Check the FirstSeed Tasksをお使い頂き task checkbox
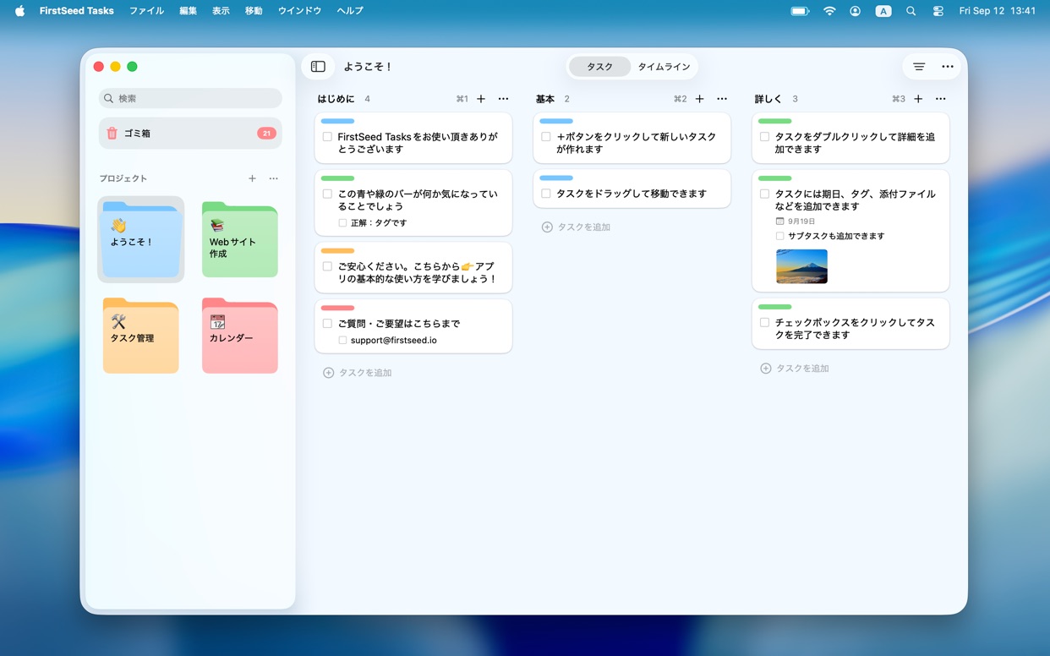The image size is (1050, 656). (x=327, y=137)
